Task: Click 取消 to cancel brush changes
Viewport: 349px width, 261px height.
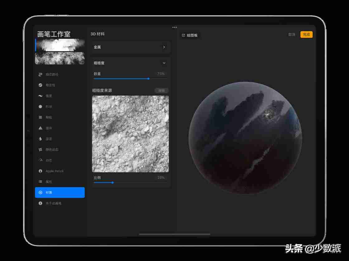Action: pyautogui.click(x=292, y=34)
